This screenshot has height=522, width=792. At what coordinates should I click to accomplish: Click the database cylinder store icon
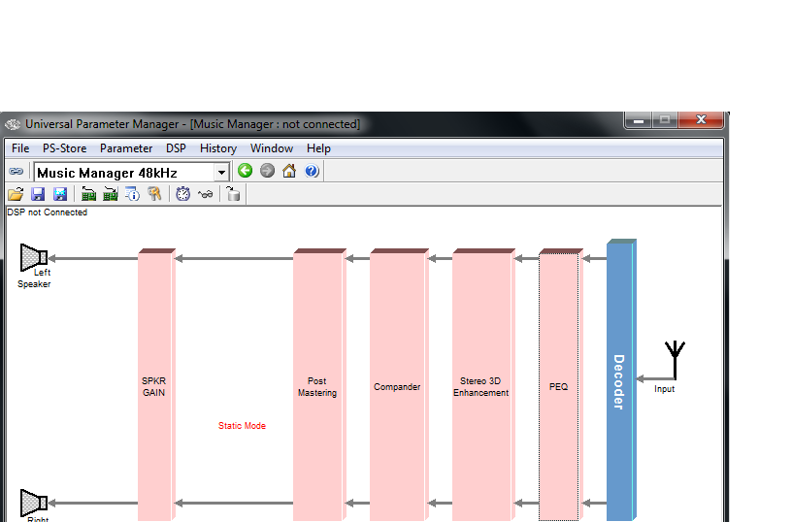click(233, 194)
